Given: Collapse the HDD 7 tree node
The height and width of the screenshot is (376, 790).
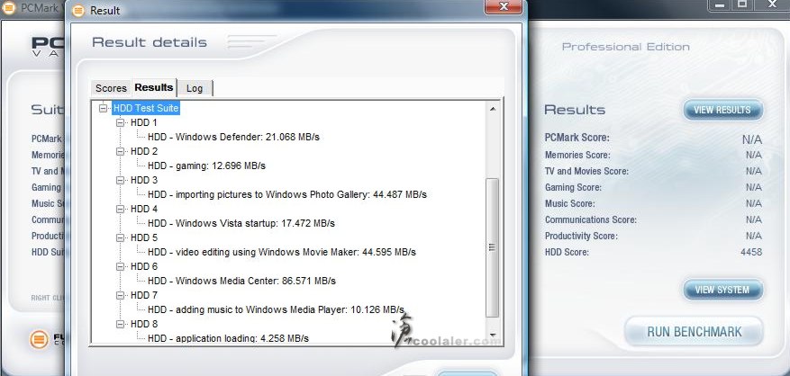Looking at the screenshot, I should tap(120, 295).
